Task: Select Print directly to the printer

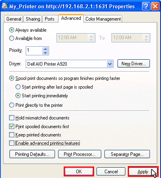Action: (11, 105)
